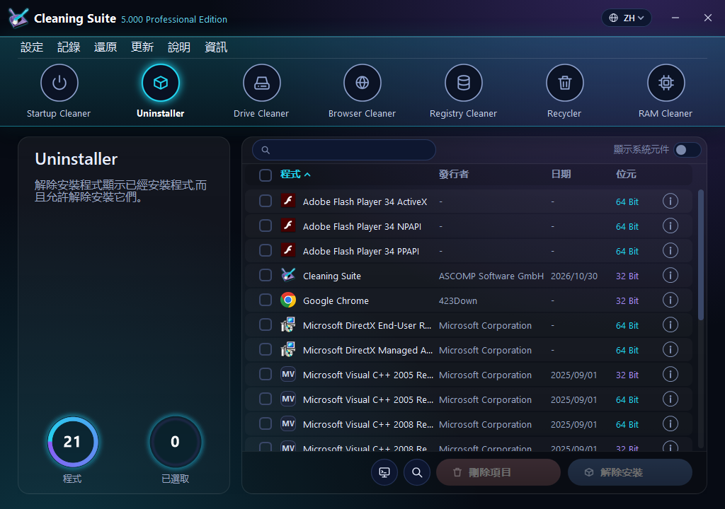725x509 pixels.
Task: Click the magnifier button beside 刪除項目
Action: pos(417,472)
